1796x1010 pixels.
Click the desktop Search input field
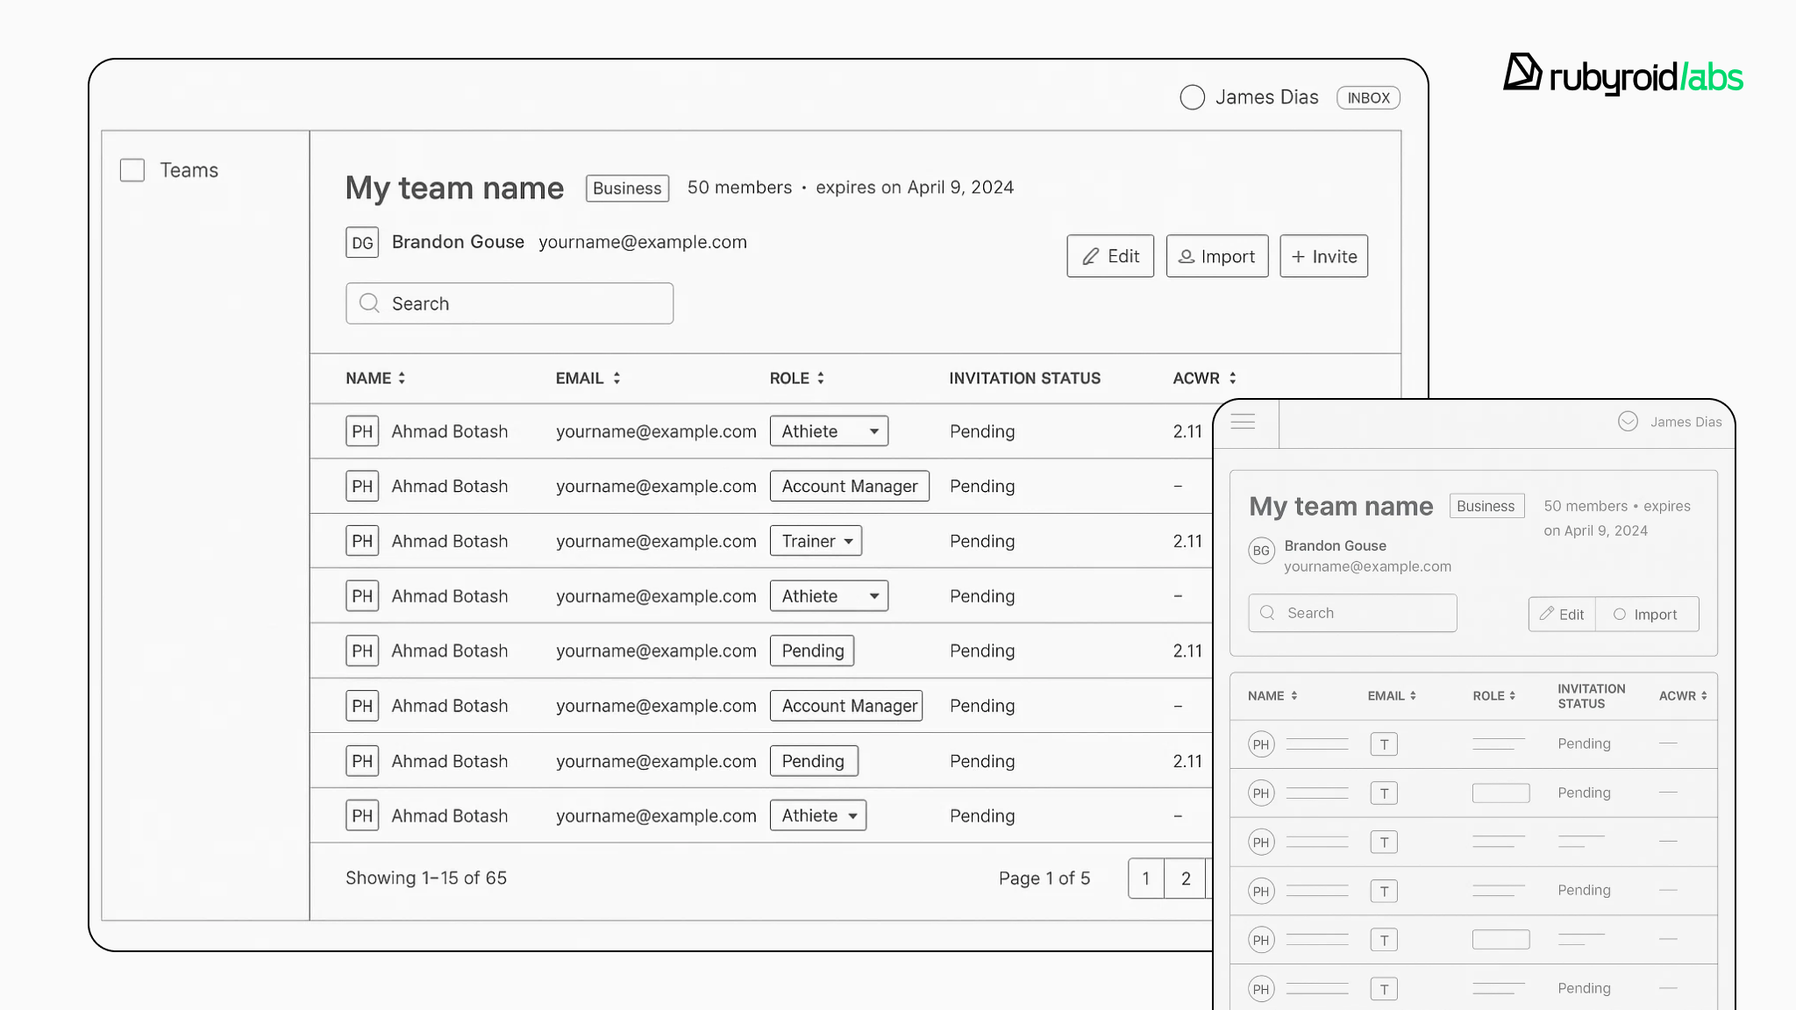coord(510,303)
